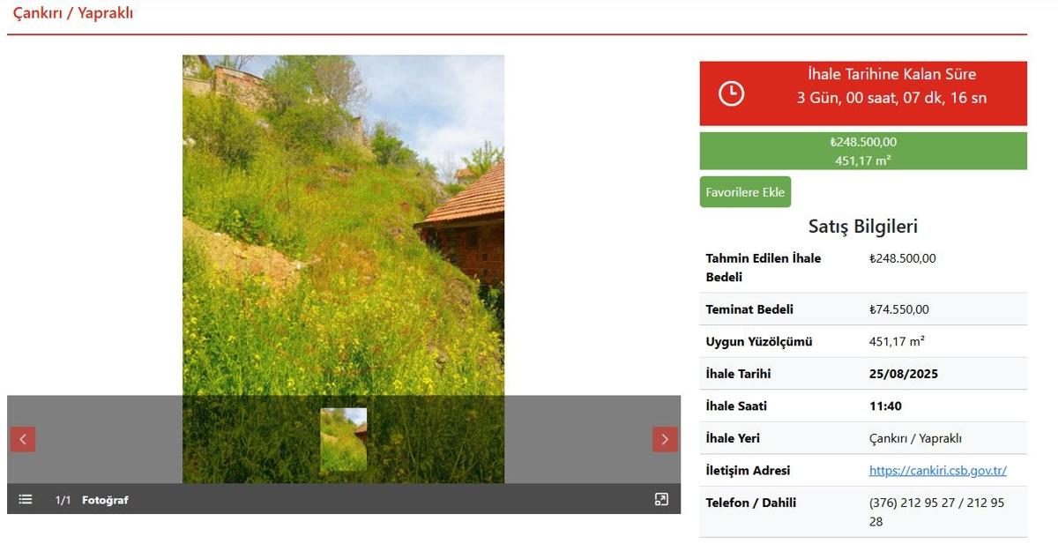Select the 25/08/2025 auction date value
Image resolution: width=1058 pixels, height=551 pixels.
click(904, 374)
